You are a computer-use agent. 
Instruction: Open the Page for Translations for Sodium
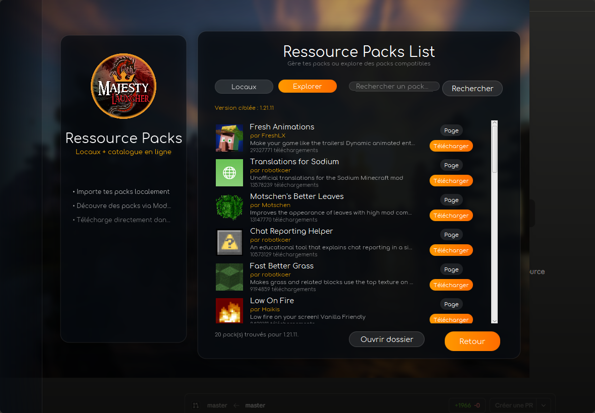451,165
